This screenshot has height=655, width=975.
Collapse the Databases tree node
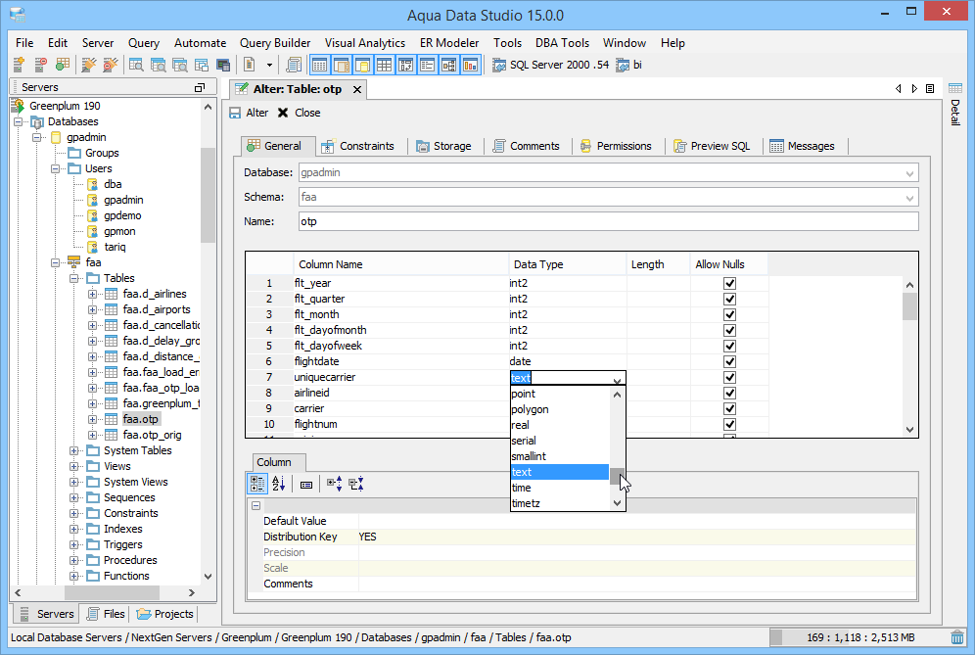pos(19,121)
